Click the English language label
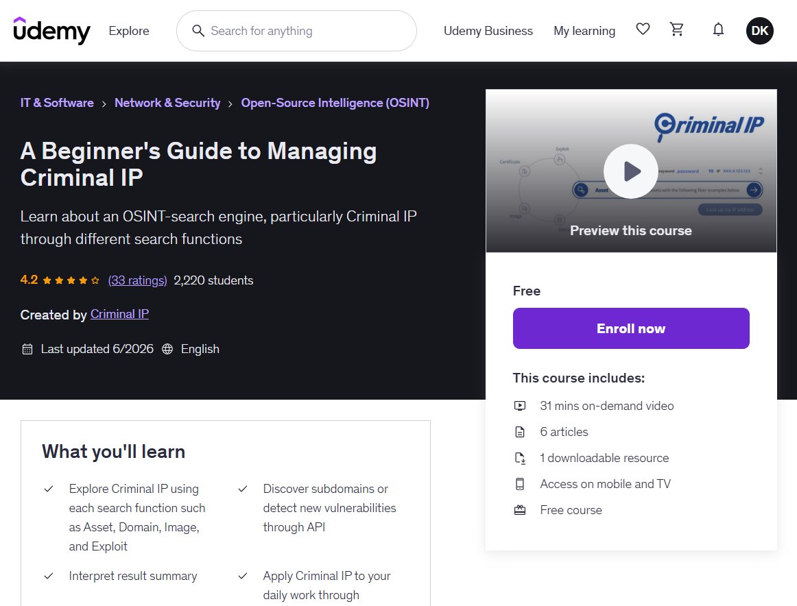Viewport: 797px width, 606px height. coord(200,349)
